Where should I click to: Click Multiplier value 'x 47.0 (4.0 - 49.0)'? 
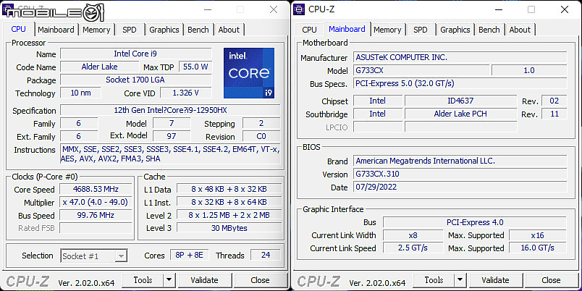click(96, 202)
